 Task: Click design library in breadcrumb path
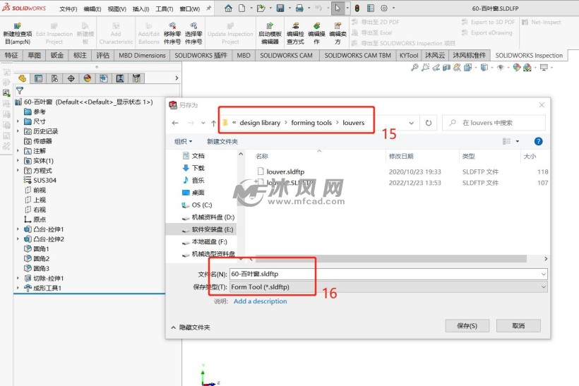click(260, 123)
